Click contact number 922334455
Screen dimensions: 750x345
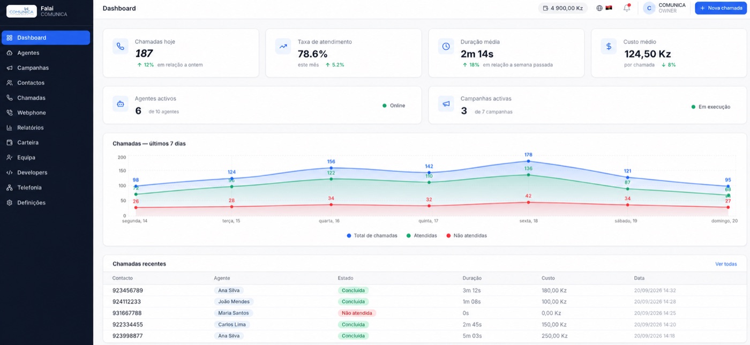pyautogui.click(x=127, y=325)
